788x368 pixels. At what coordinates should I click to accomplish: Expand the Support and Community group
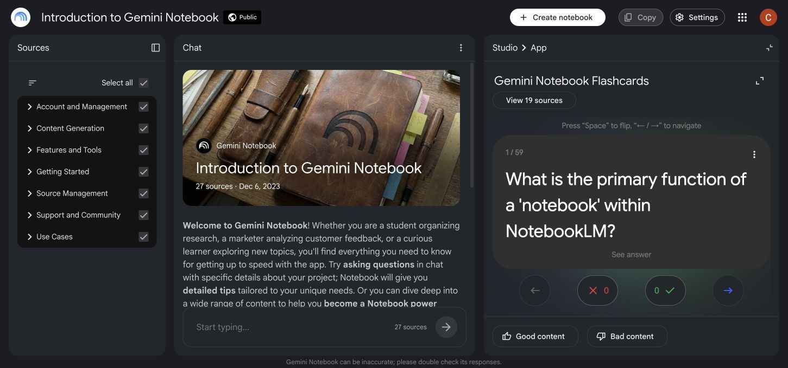coord(29,215)
